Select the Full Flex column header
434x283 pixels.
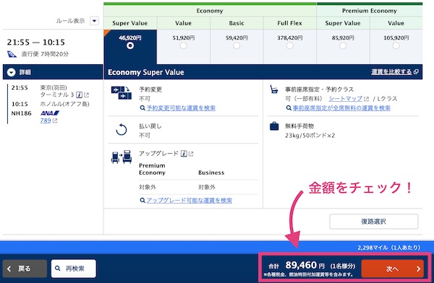289,23
